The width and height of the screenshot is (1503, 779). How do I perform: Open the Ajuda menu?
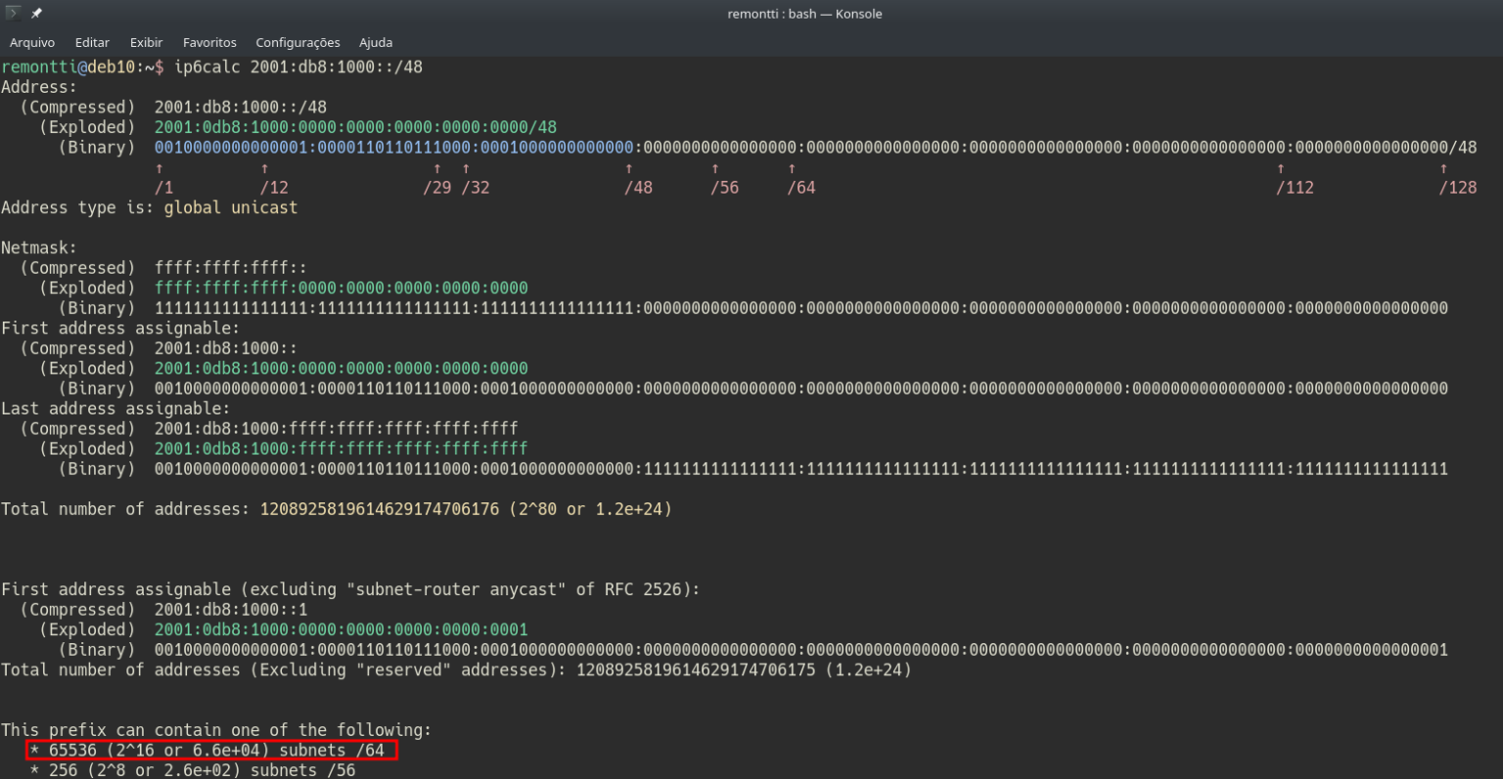point(376,43)
